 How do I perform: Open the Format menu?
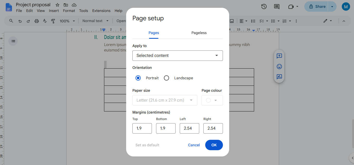coord(69,11)
